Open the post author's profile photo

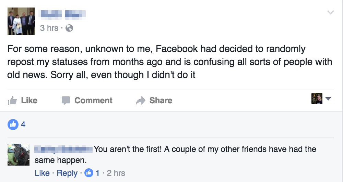(x=21, y=21)
